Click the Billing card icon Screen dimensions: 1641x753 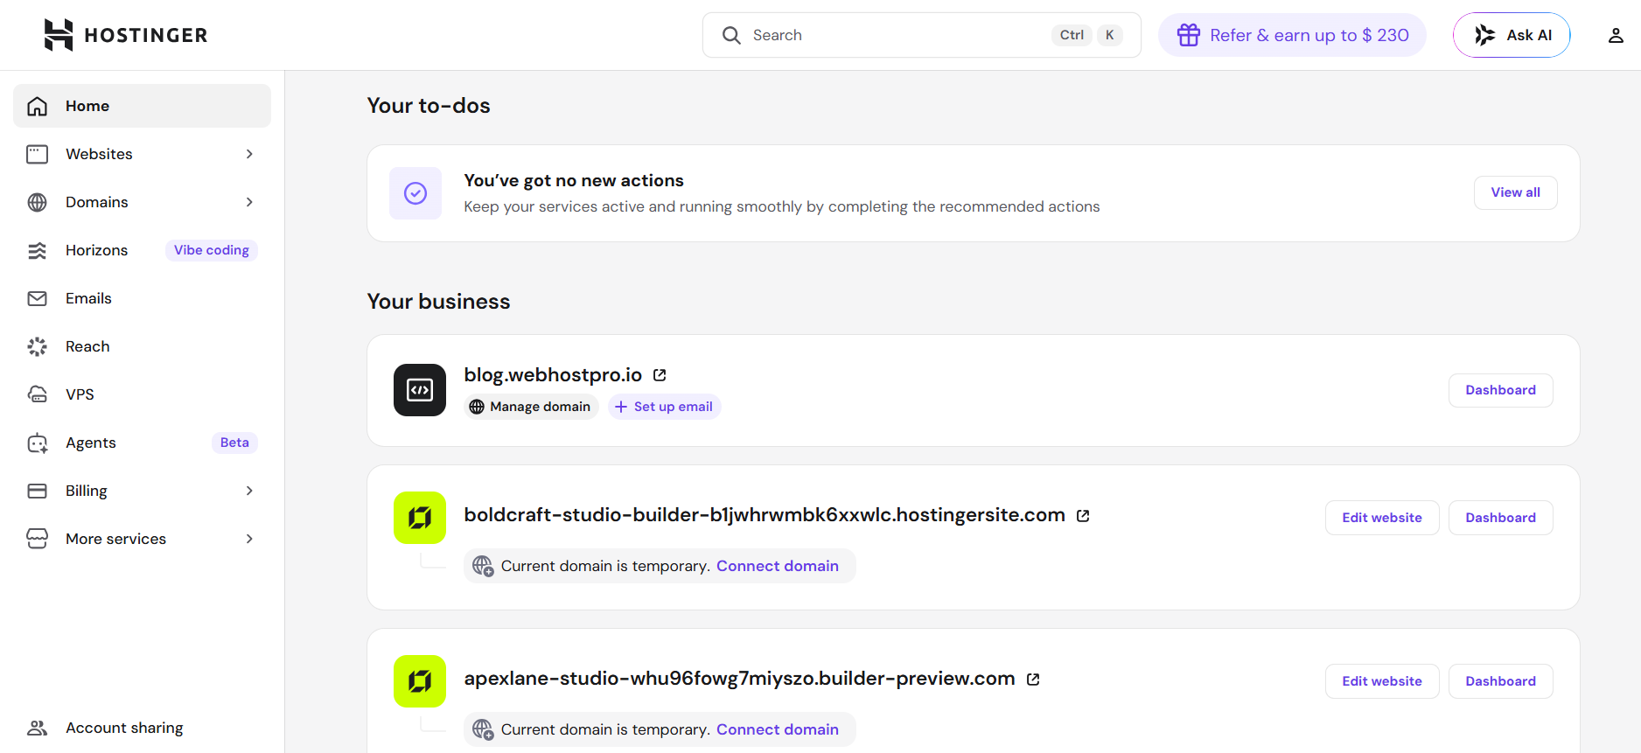coord(37,491)
